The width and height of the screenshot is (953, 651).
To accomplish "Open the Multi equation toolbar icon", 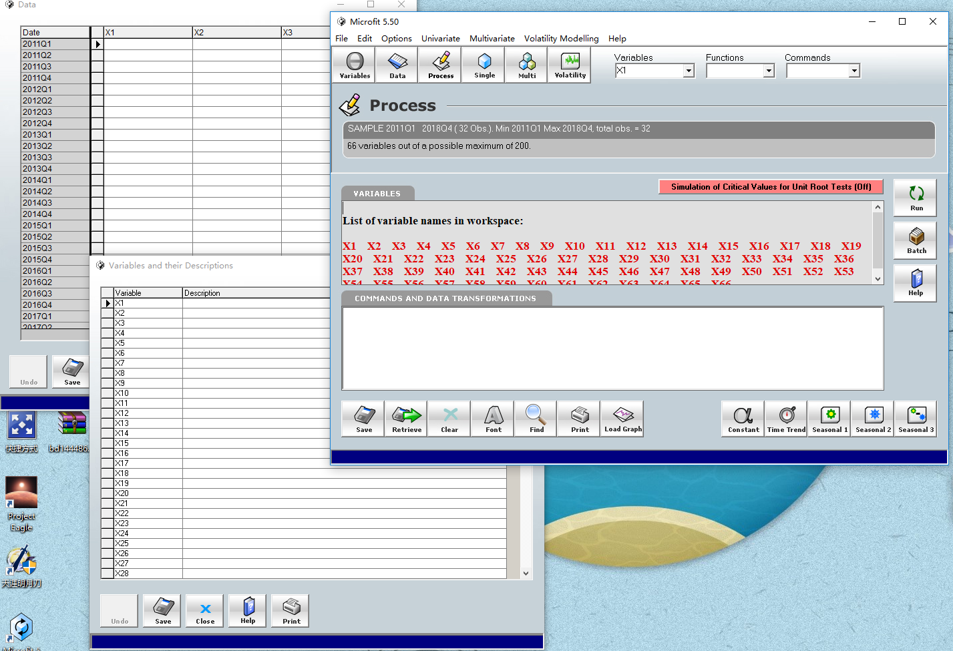I will pos(527,65).
